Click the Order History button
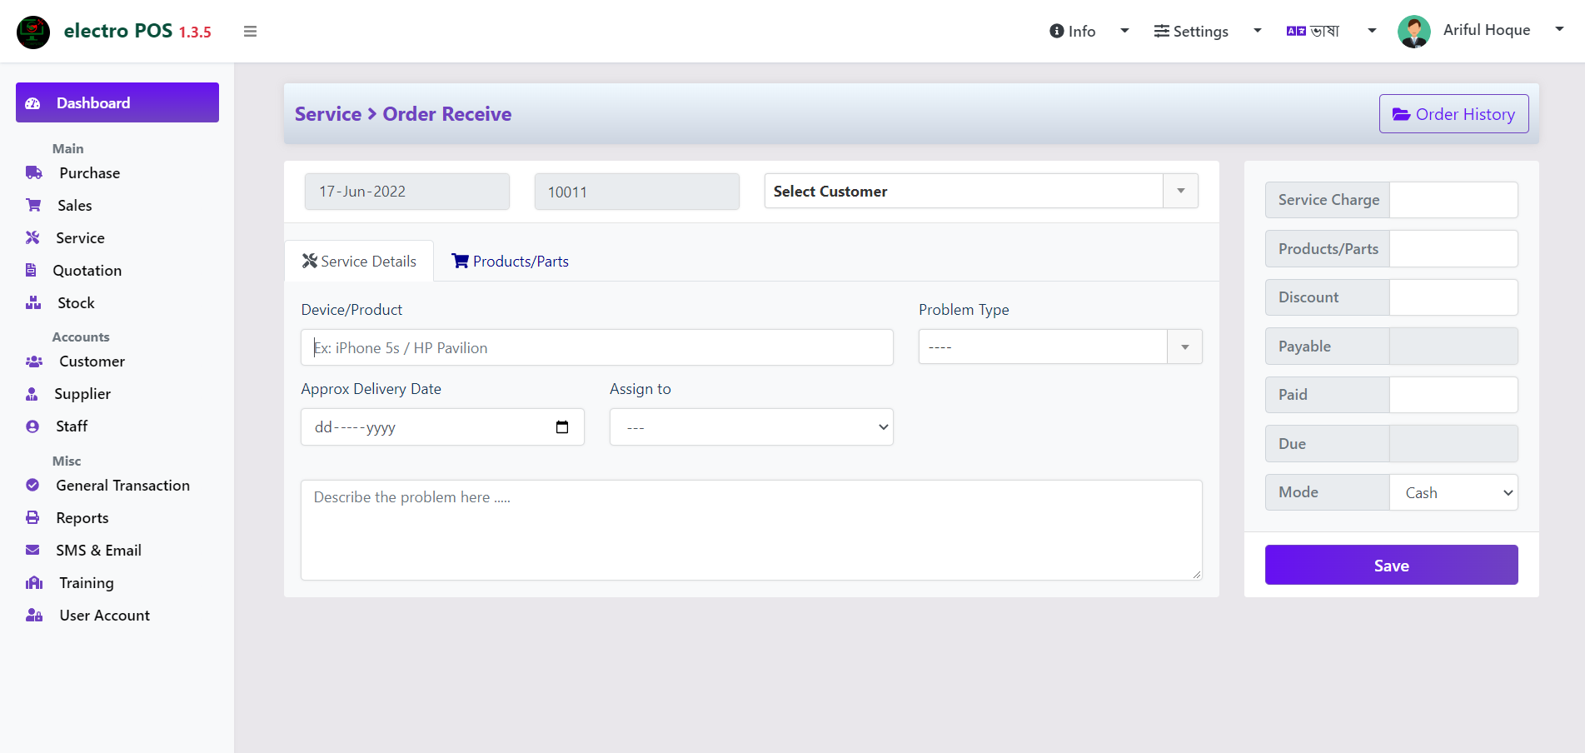Screen dimensions: 1585x753 click(x=1453, y=114)
